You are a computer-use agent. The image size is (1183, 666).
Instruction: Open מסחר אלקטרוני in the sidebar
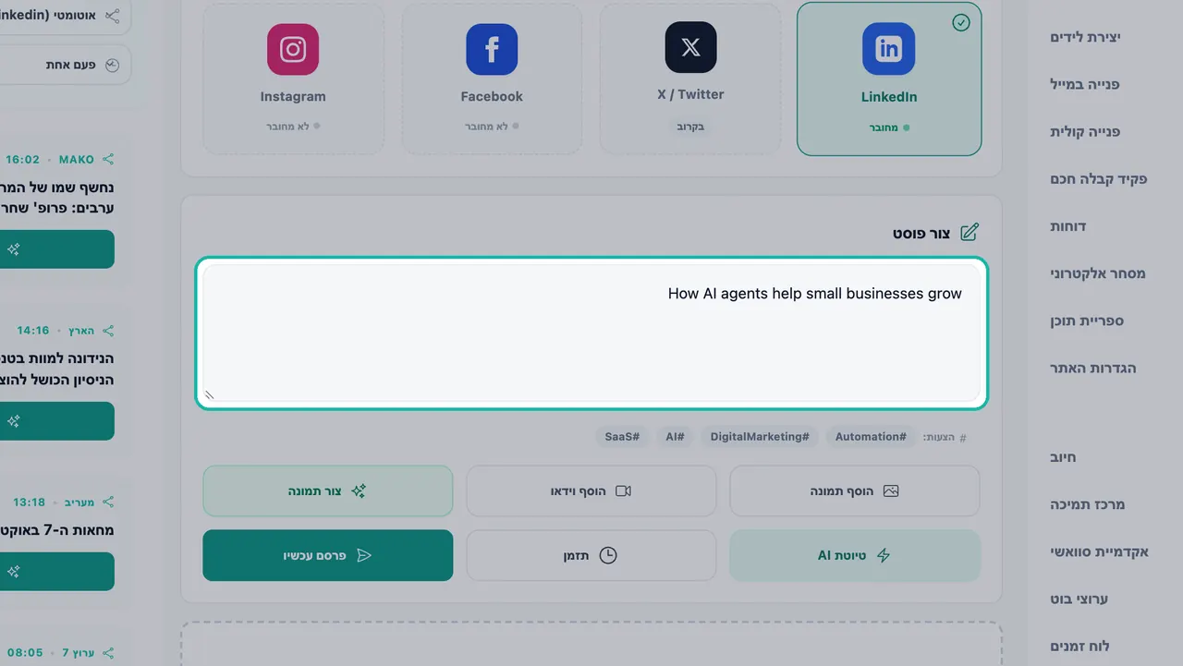click(1098, 273)
